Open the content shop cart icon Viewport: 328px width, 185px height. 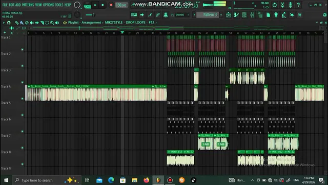pos(299,15)
